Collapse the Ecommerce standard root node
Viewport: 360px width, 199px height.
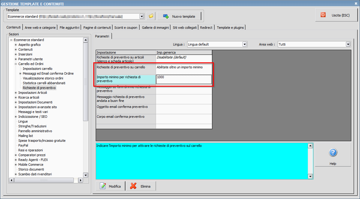[x=11, y=40]
